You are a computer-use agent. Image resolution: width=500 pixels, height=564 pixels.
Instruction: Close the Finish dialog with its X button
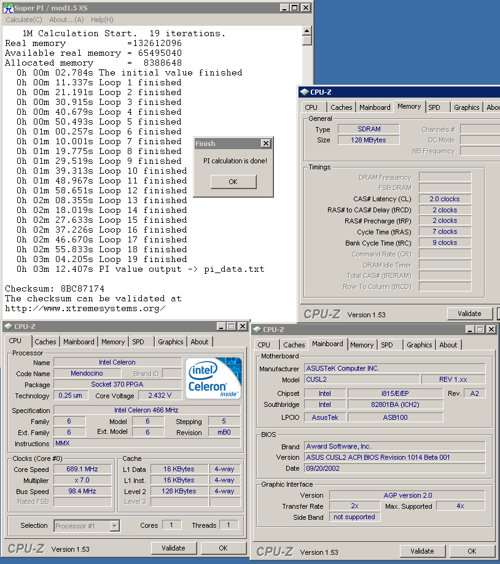pyautogui.click(x=265, y=144)
